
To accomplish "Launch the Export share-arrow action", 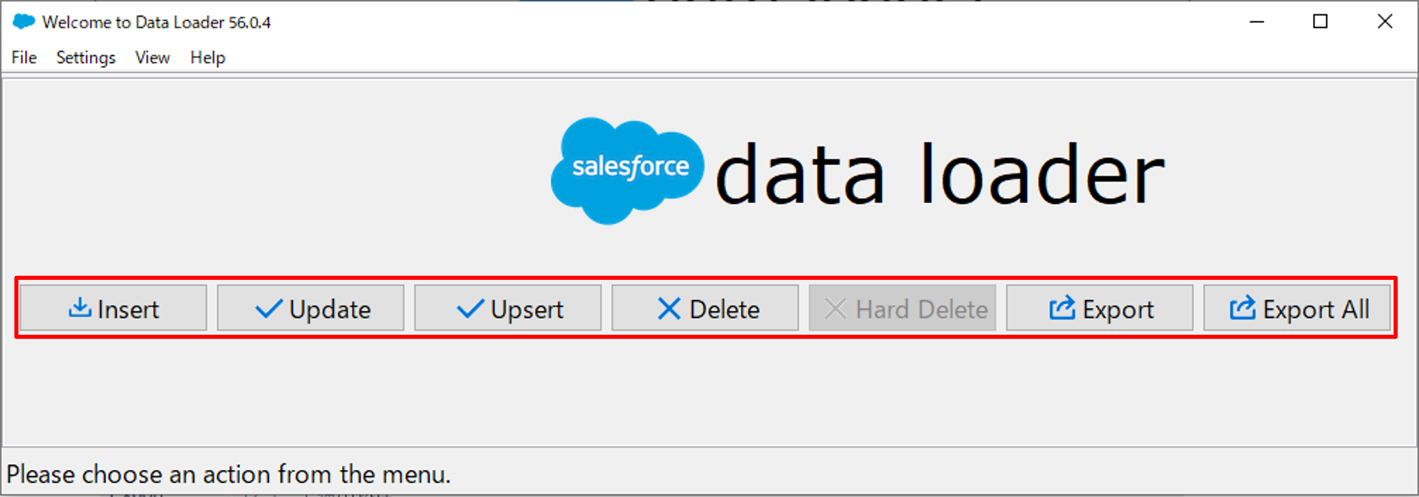I will tap(1100, 308).
